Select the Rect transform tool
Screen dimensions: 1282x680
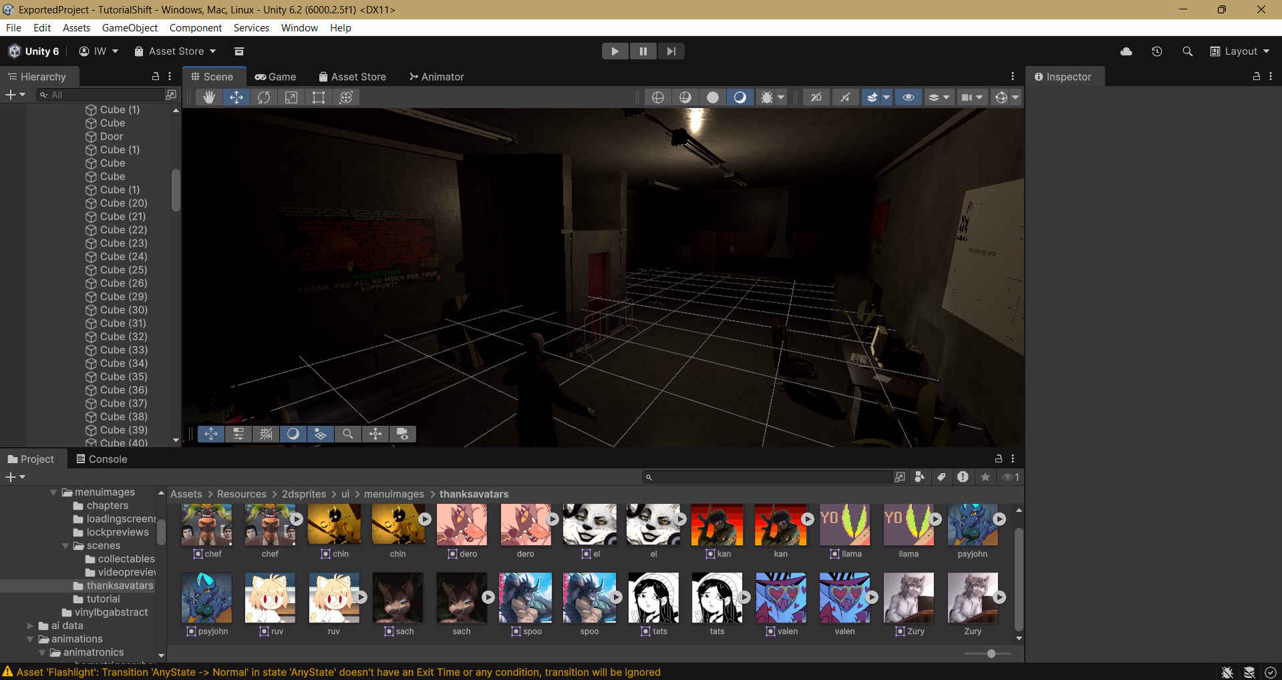point(319,97)
